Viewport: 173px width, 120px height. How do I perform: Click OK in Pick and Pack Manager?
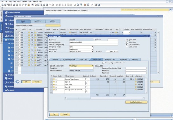point(26,82)
